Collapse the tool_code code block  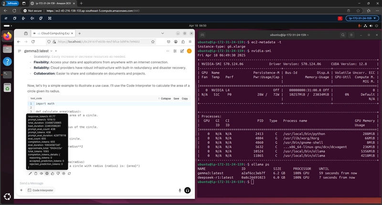coord(164,99)
